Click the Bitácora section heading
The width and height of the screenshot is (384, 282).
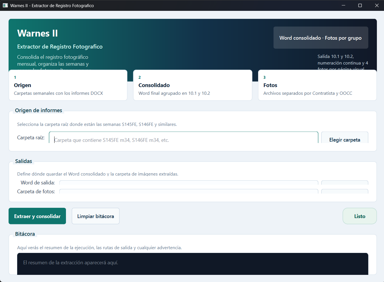25,234
